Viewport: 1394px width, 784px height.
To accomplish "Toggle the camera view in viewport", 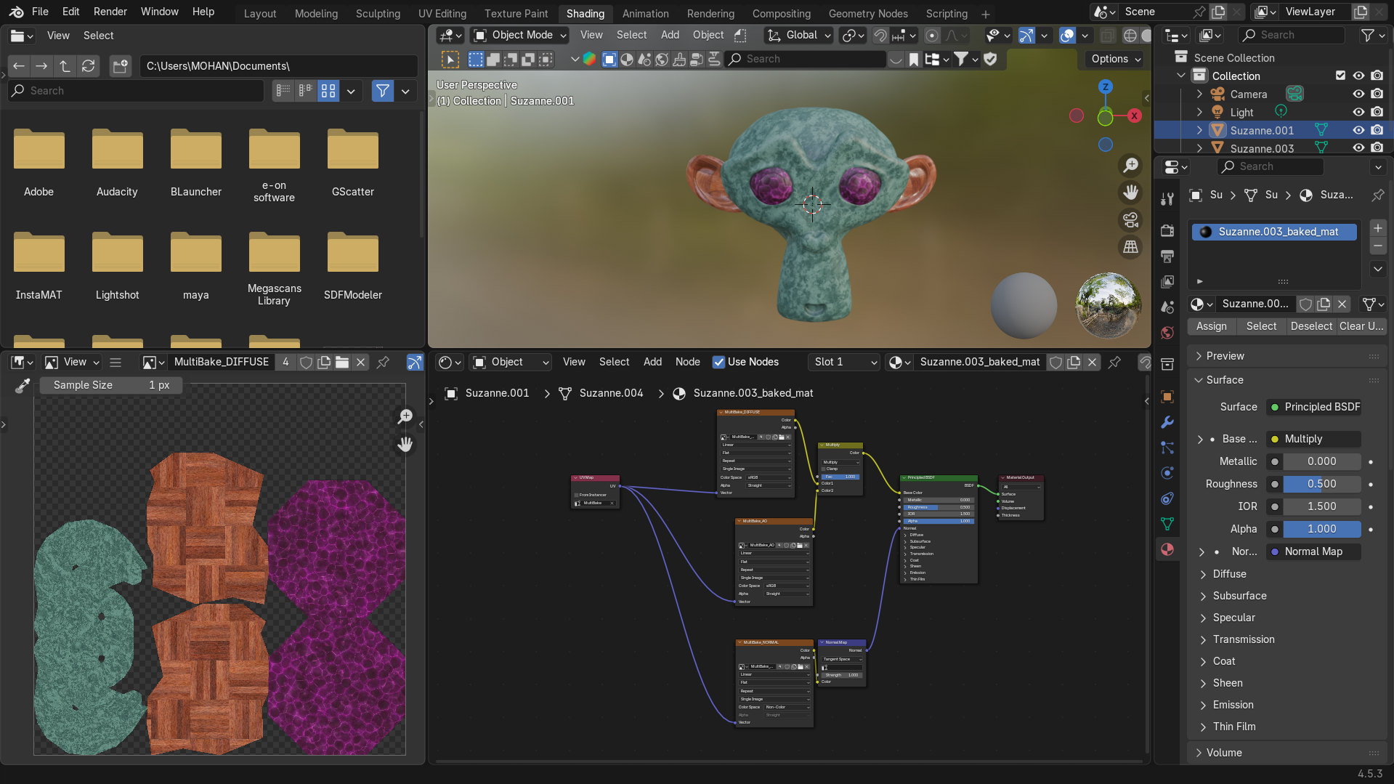I will point(1131,219).
